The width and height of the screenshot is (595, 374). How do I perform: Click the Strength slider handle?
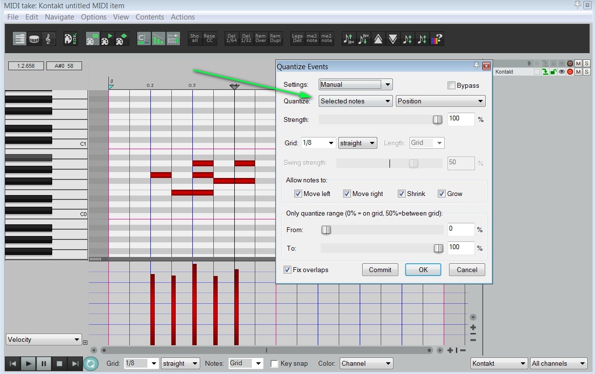tap(437, 119)
